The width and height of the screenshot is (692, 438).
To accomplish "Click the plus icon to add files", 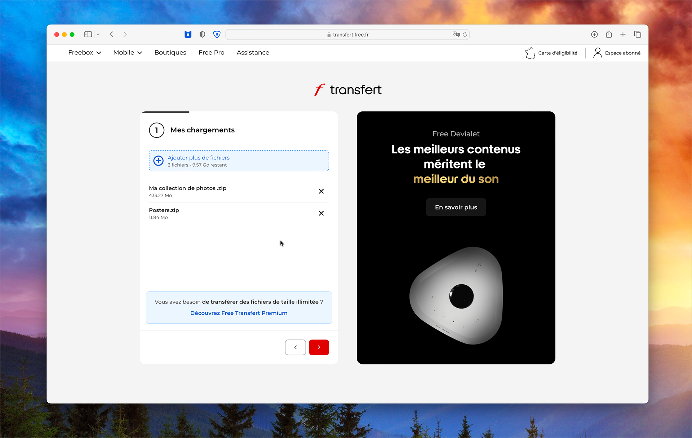I will point(159,161).
